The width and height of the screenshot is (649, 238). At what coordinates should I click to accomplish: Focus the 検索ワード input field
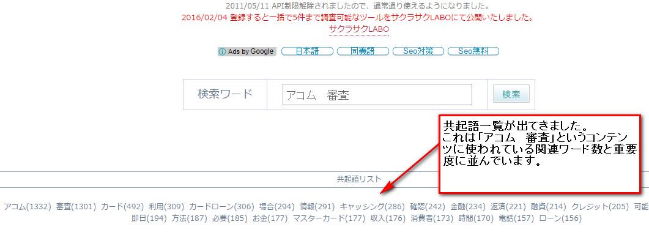click(377, 95)
